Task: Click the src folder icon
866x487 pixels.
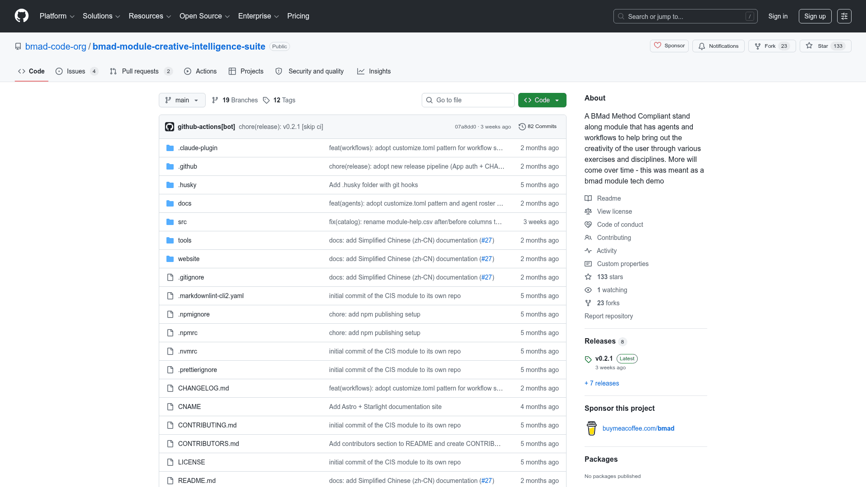Action: [x=170, y=222]
